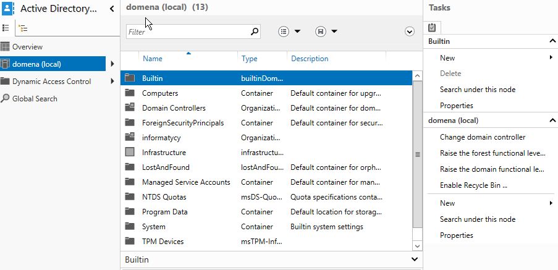Image resolution: width=558 pixels, height=270 pixels.
Task: Click the Builtin folder icon
Action: (x=130, y=78)
